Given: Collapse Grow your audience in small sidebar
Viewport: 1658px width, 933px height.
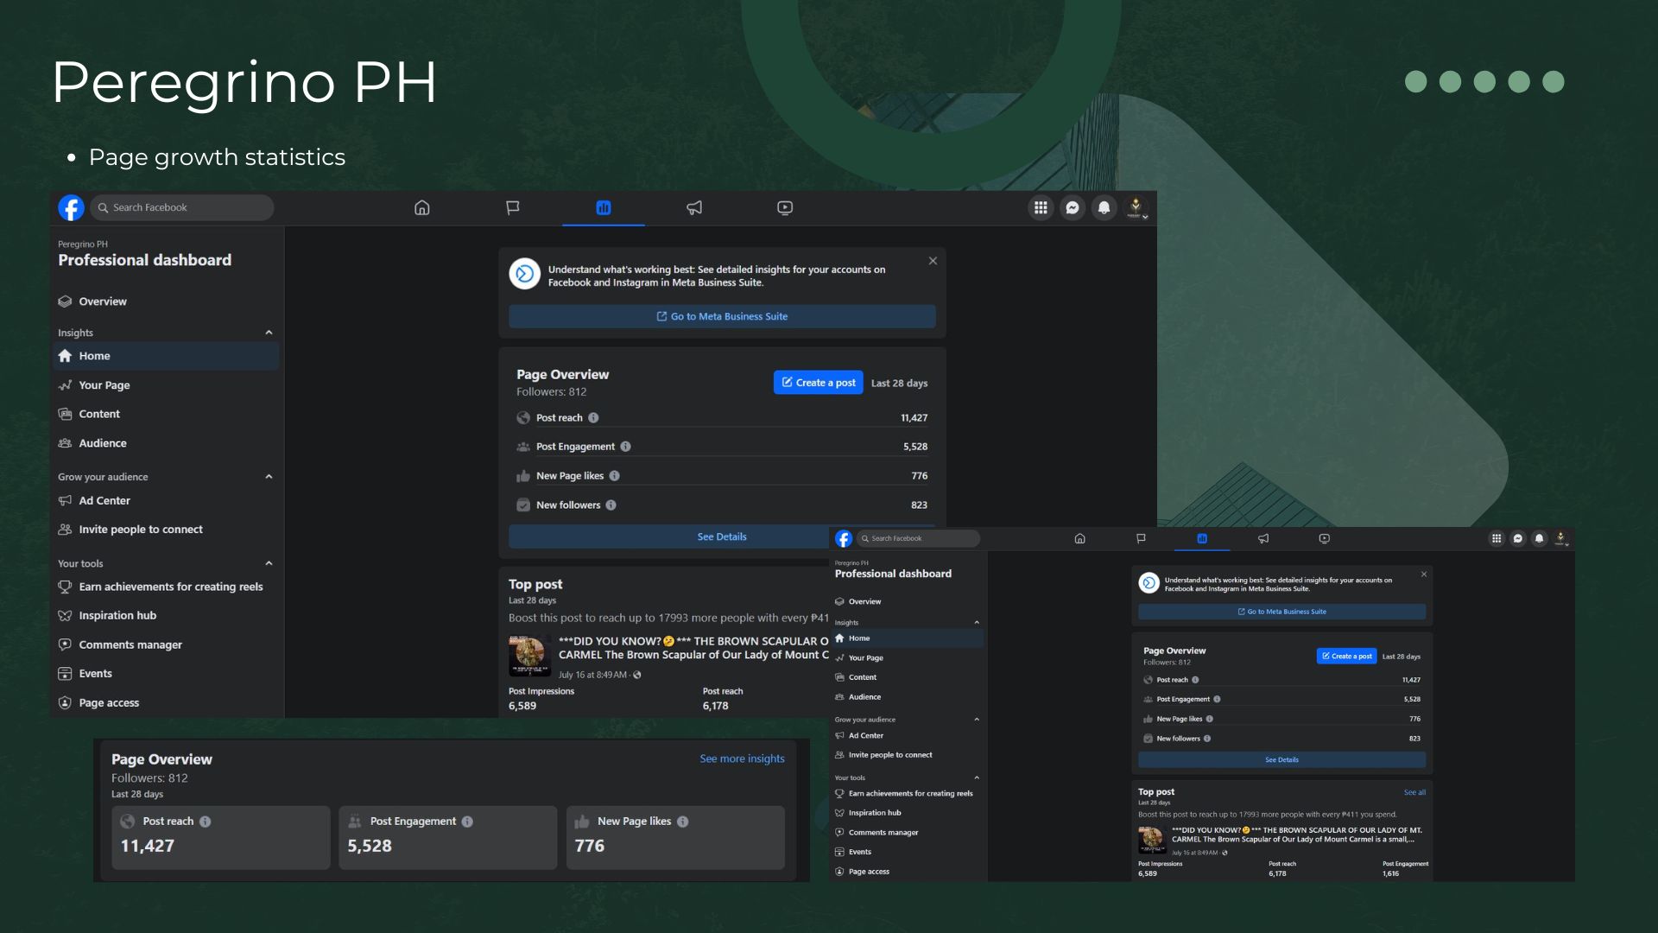Looking at the screenshot, I should click(x=977, y=719).
